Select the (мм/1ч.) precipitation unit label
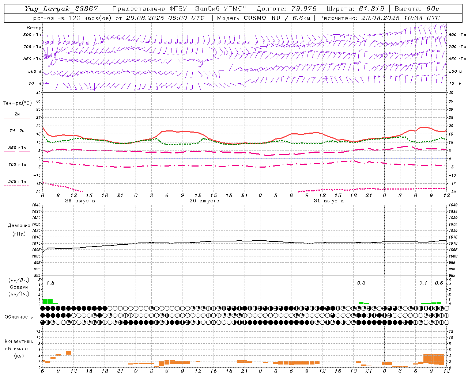This screenshot has width=468, height=374. (x=18, y=294)
